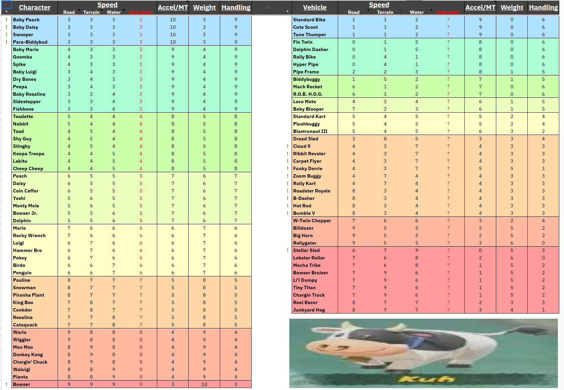The width and height of the screenshot is (564, 390).
Task: Select the Chargin' Chuck name cell
Action: 35,362
